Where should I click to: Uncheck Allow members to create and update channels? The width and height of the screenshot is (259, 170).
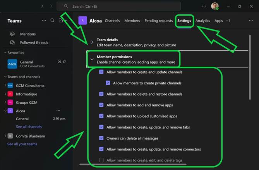101,72
